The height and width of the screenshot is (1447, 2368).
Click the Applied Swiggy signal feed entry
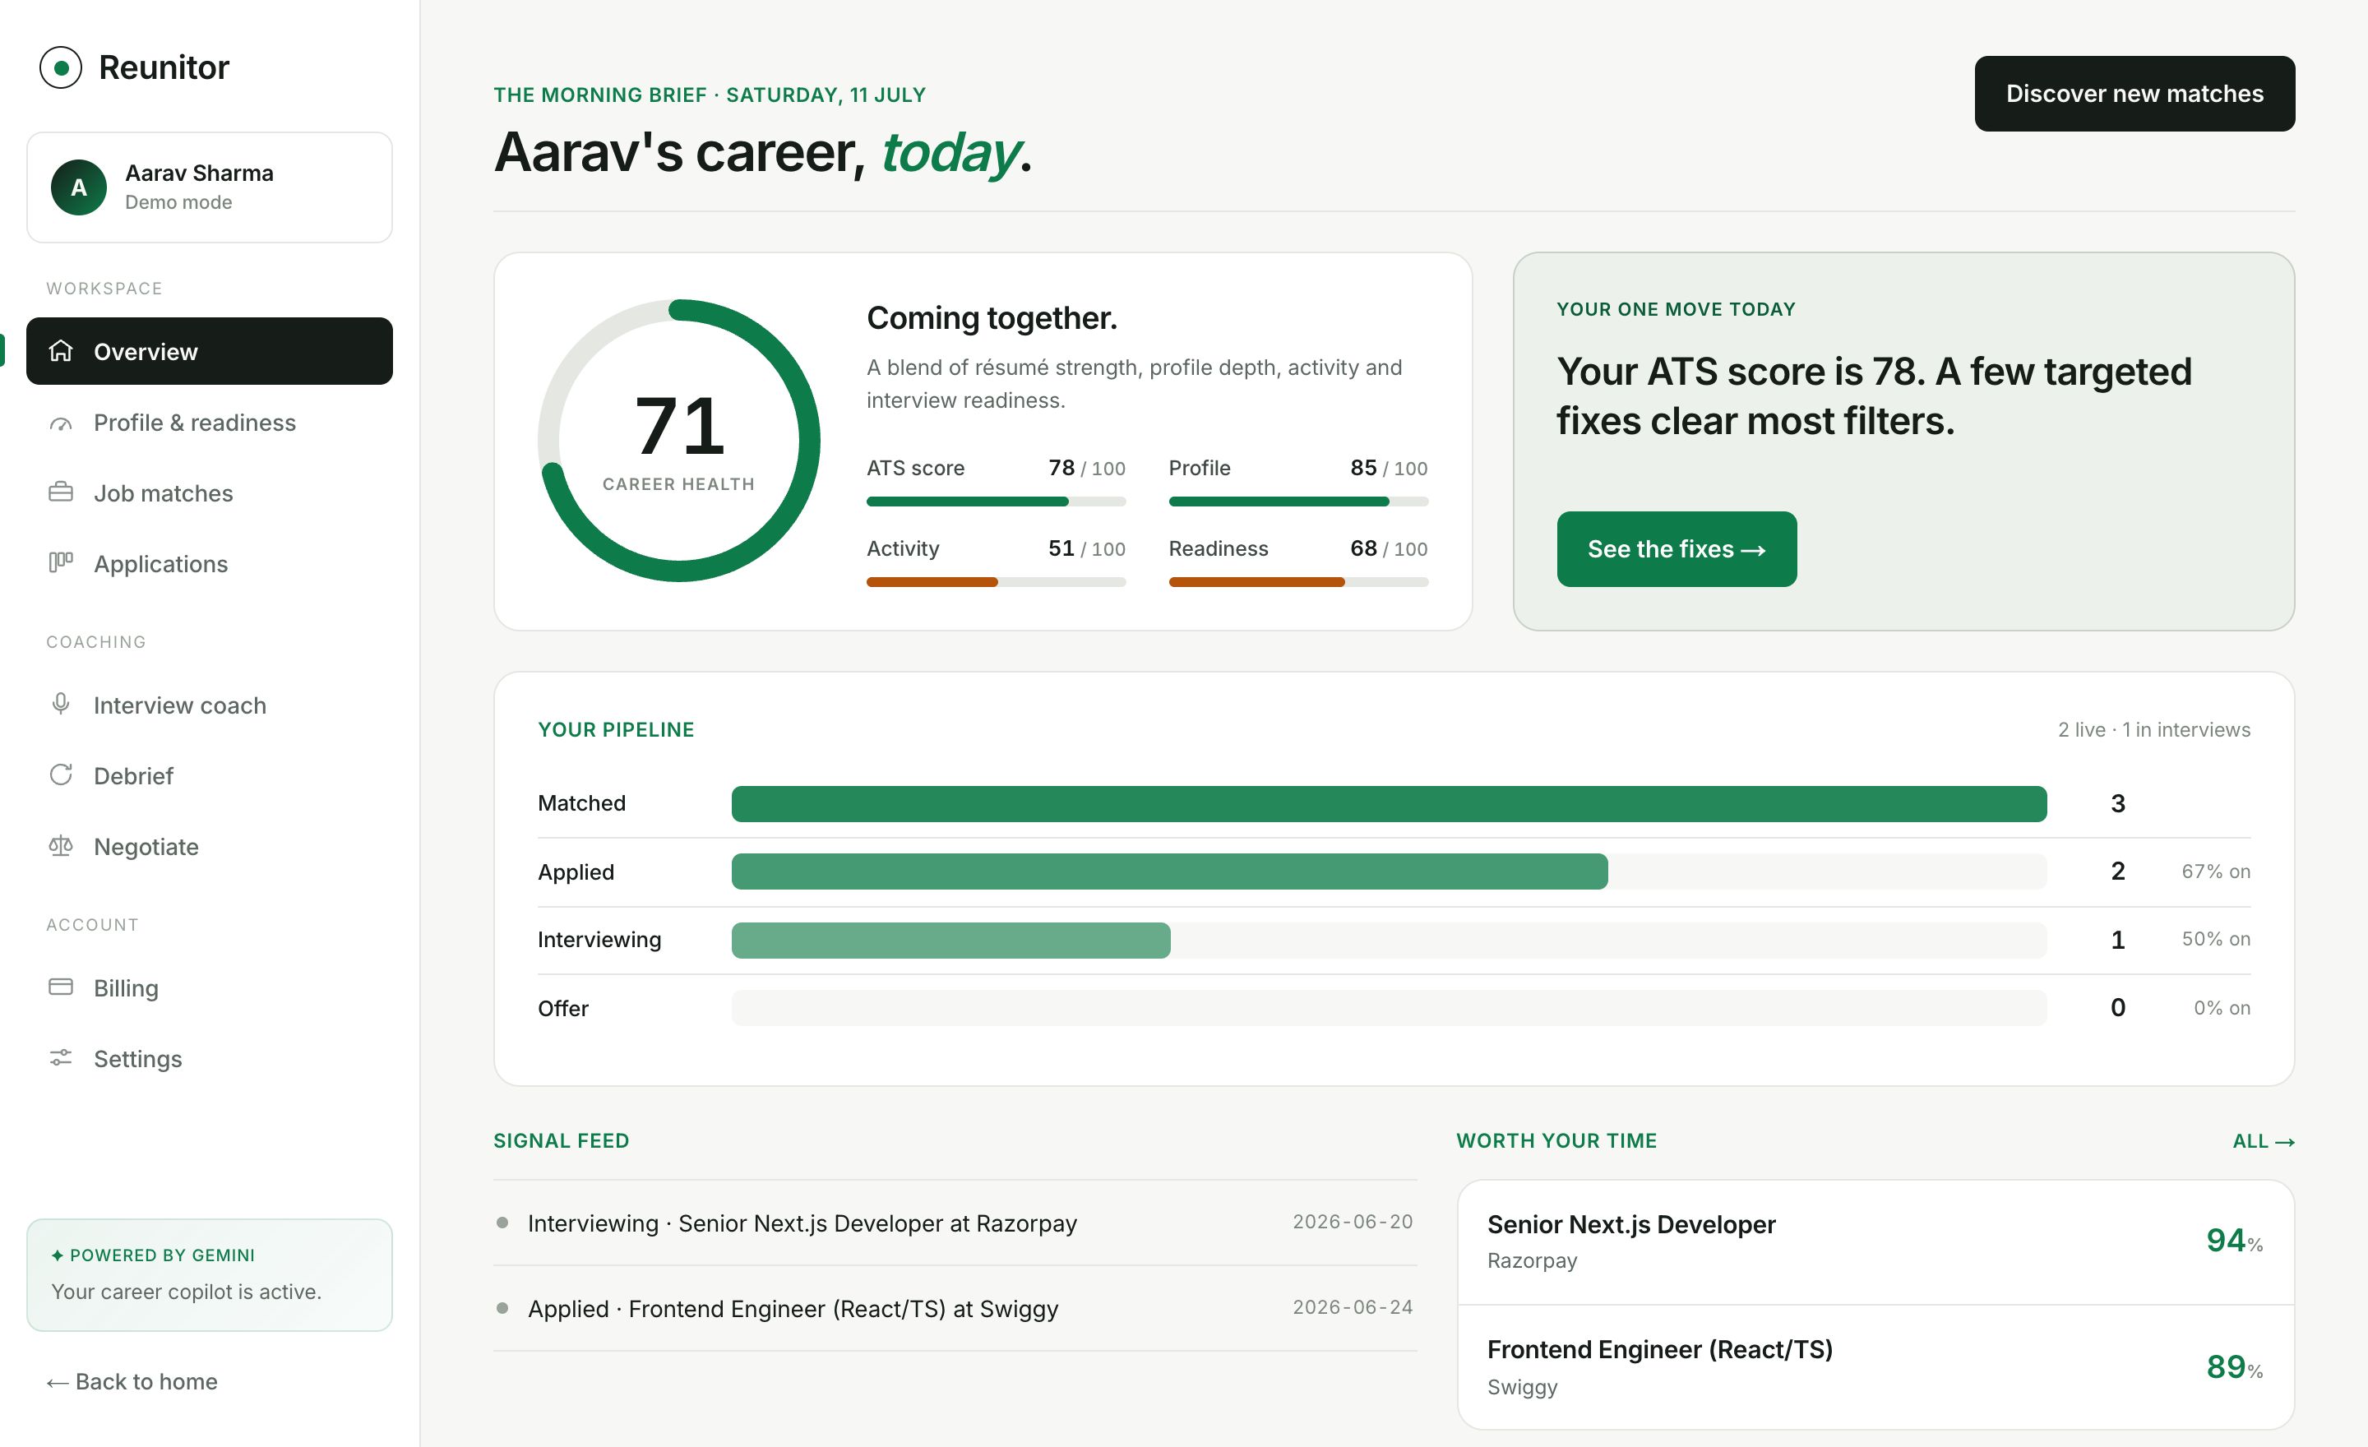955,1309
